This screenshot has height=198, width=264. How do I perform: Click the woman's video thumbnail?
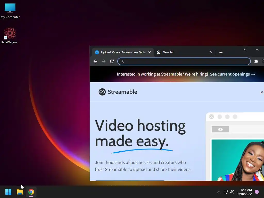click(238, 160)
